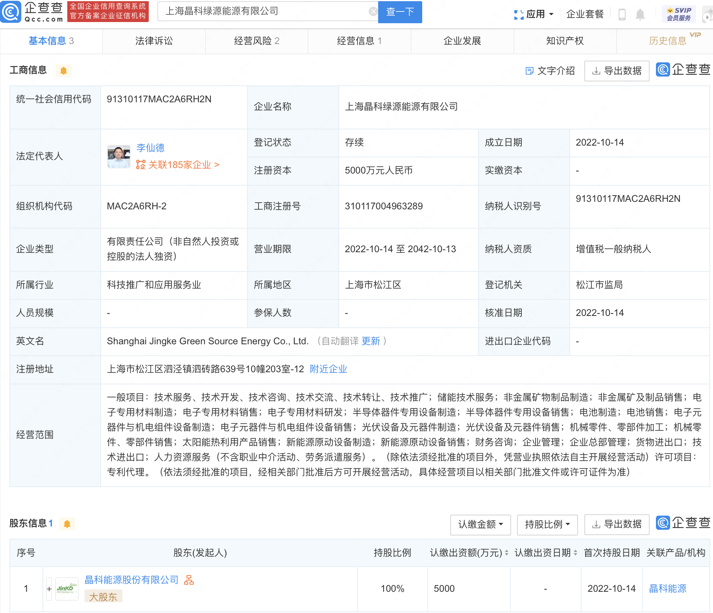713x613 pixels.
Task: Click the 查一下 search button
Action: click(400, 12)
